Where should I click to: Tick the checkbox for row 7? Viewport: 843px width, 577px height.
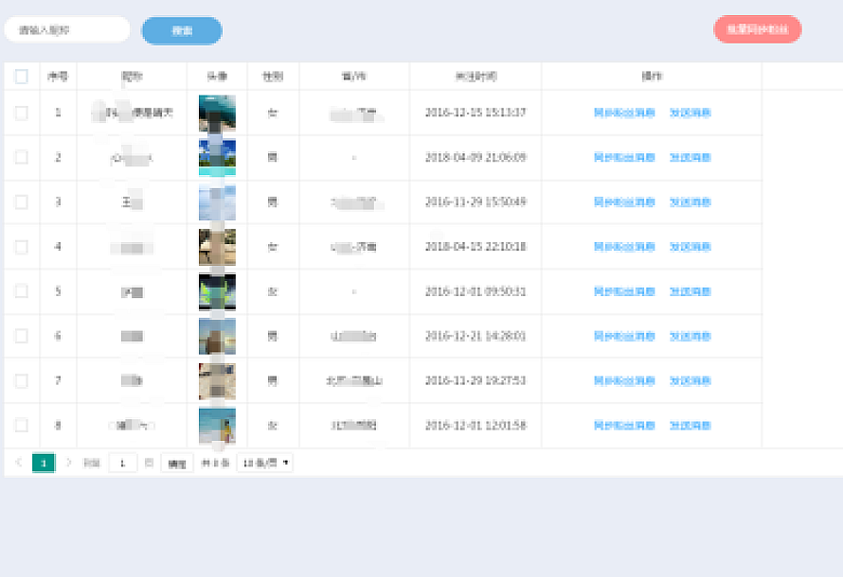tap(22, 380)
